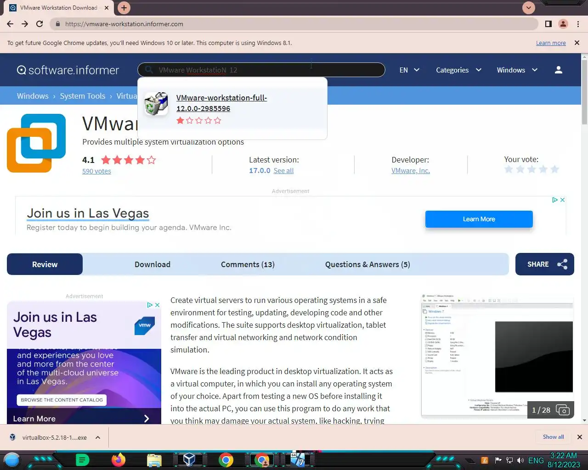
Task: Open a new browser tab
Action: (124, 8)
